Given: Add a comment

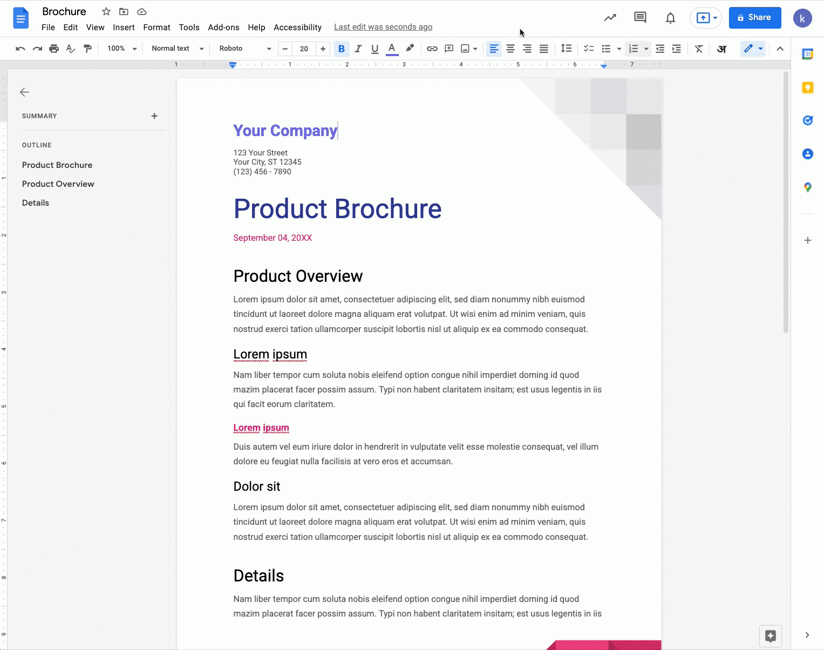Looking at the screenshot, I should [x=448, y=49].
